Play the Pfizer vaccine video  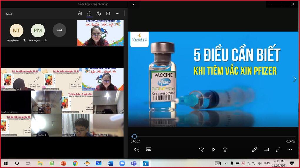(213, 150)
